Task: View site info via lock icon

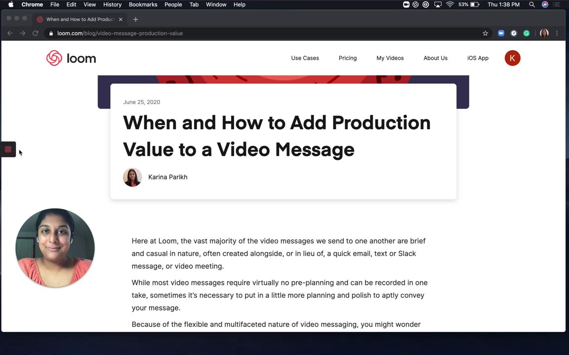Action: pyautogui.click(x=51, y=34)
